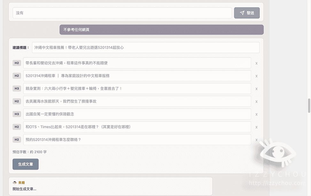
Task: Edit the 建議標題 suggested title field
Action: point(146,48)
